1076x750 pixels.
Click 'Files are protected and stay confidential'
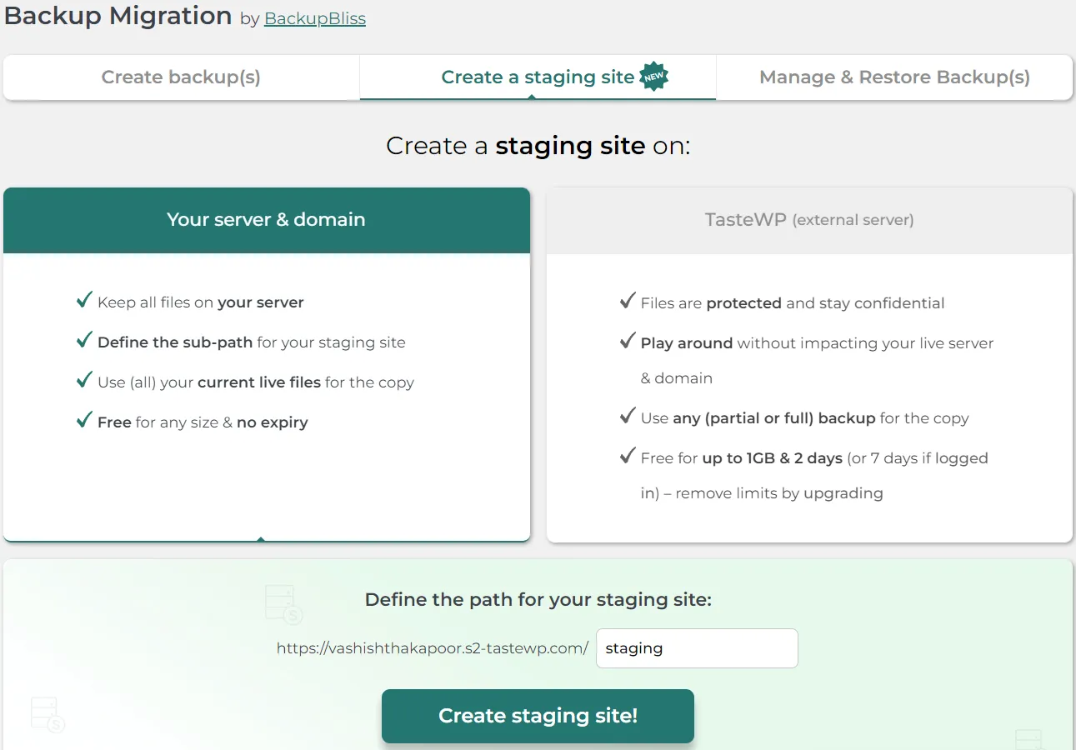click(x=793, y=303)
